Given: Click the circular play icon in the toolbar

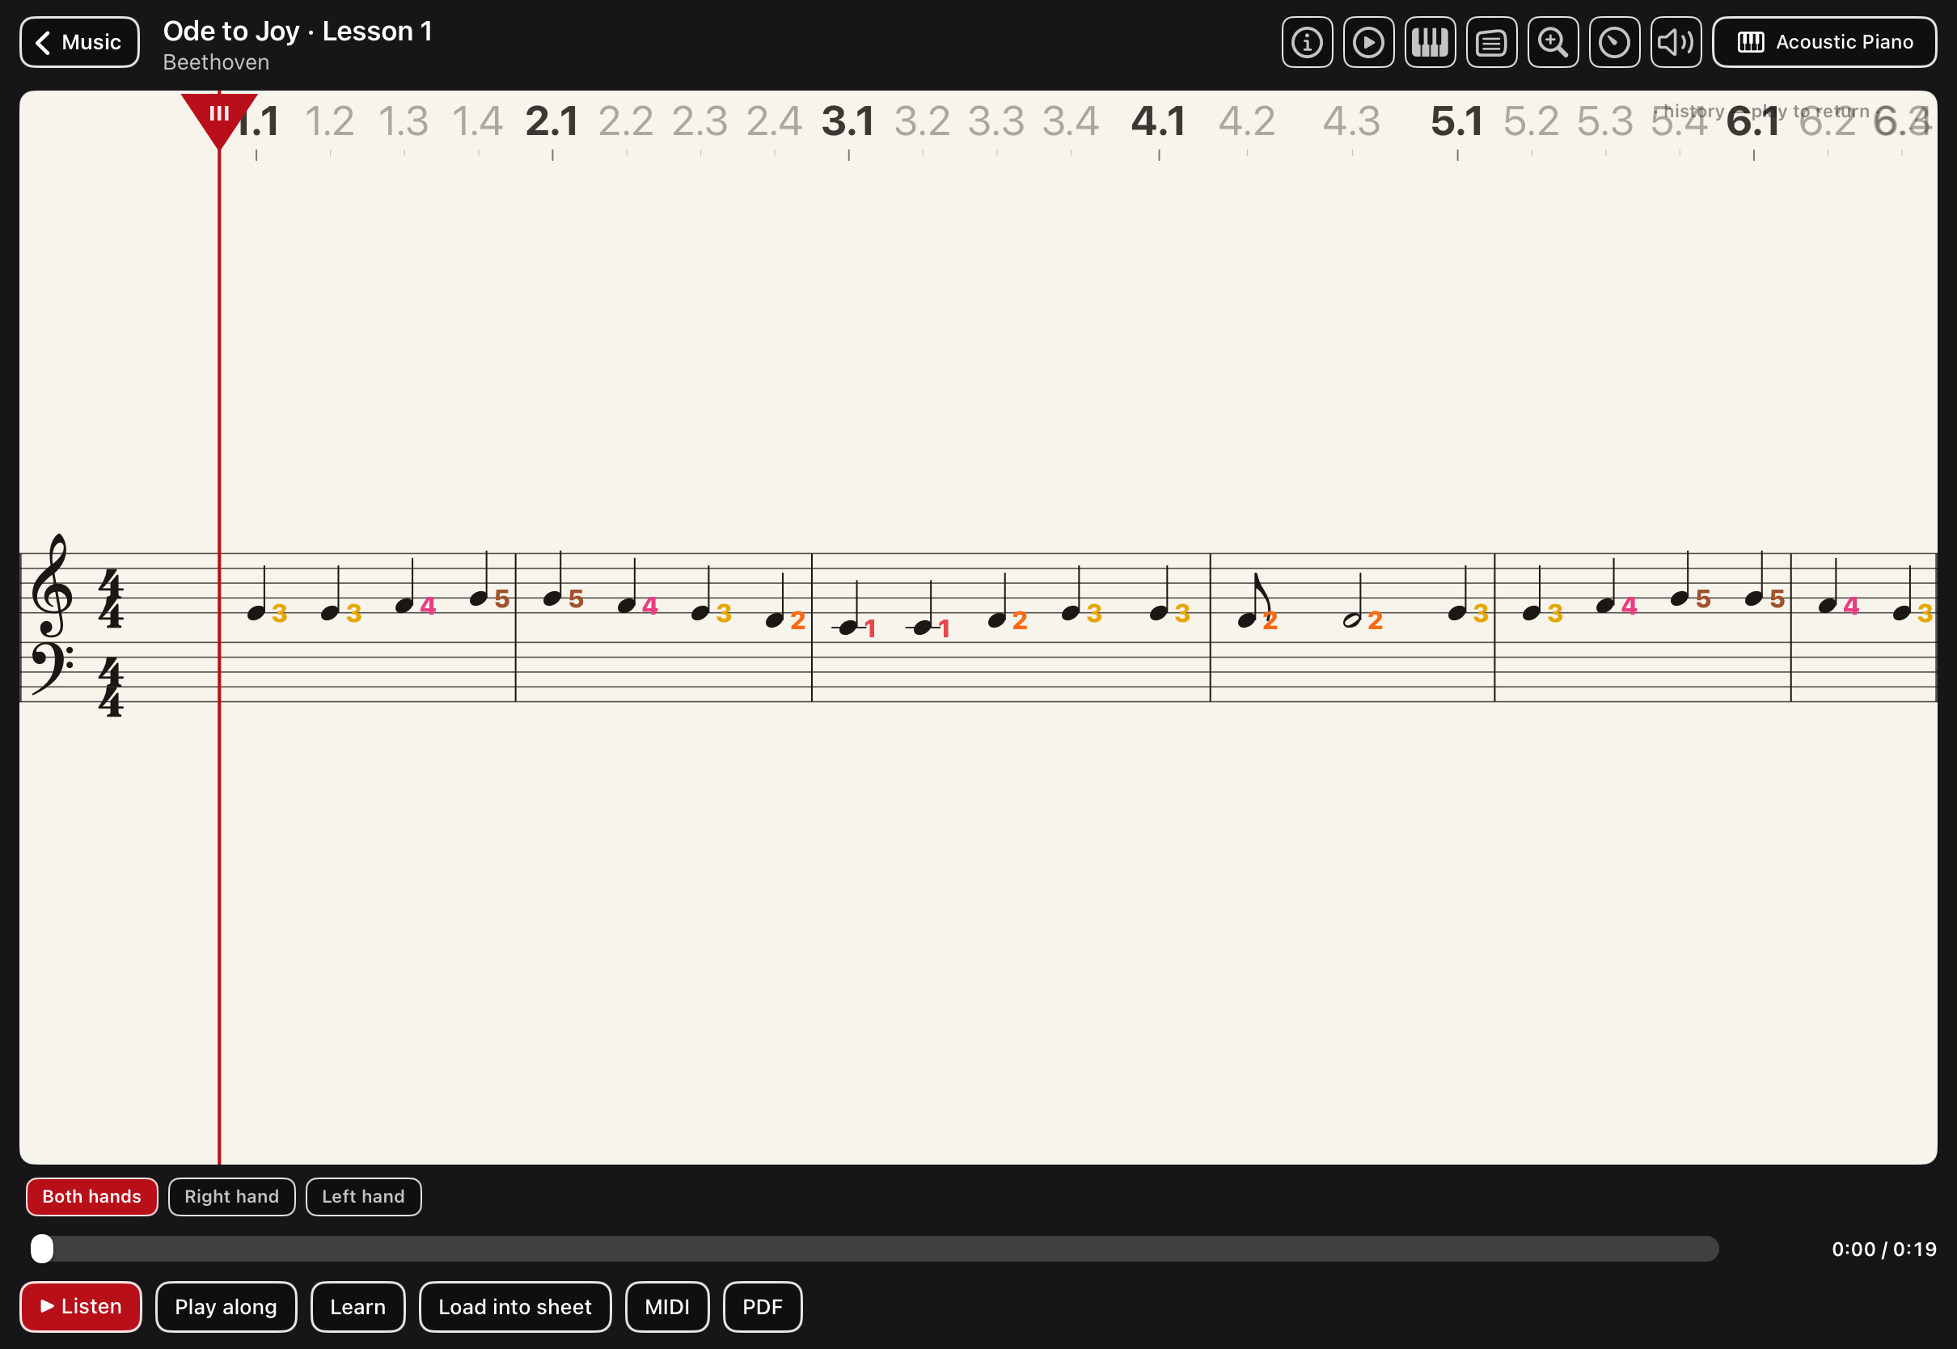Looking at the screenshot, I should (1368, 42).
